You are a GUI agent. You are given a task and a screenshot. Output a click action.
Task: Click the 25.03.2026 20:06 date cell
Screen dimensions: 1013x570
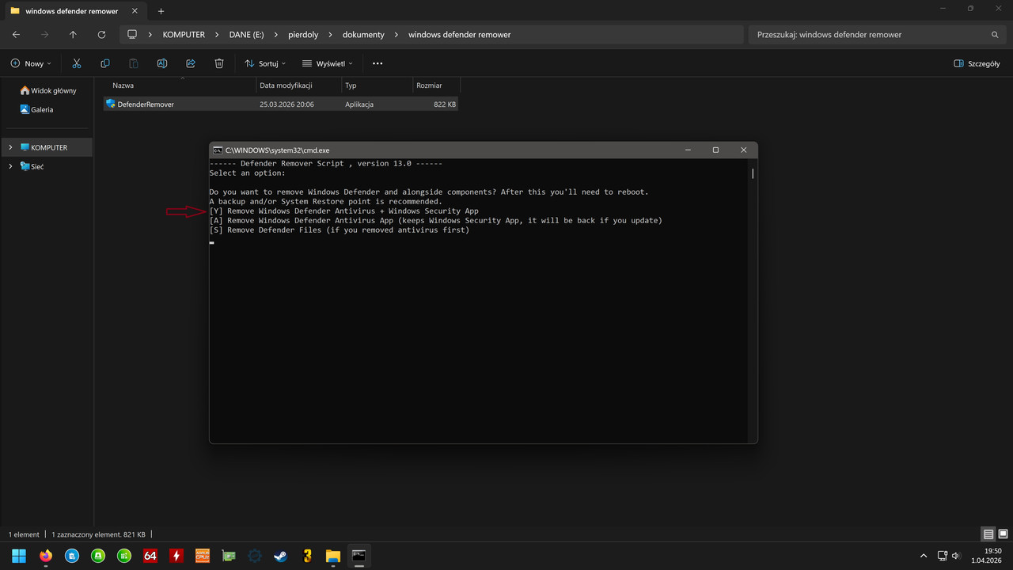pos(286,104)
